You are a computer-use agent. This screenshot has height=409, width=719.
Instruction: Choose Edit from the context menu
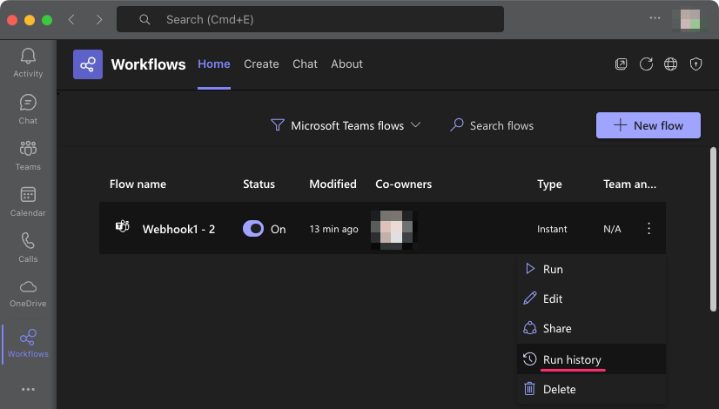pyautogui.click(x=591, y=299)
